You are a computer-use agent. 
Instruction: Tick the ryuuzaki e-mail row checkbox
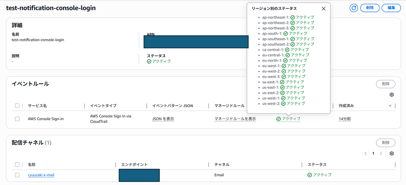pyautogui.click(x=17, y=175)
